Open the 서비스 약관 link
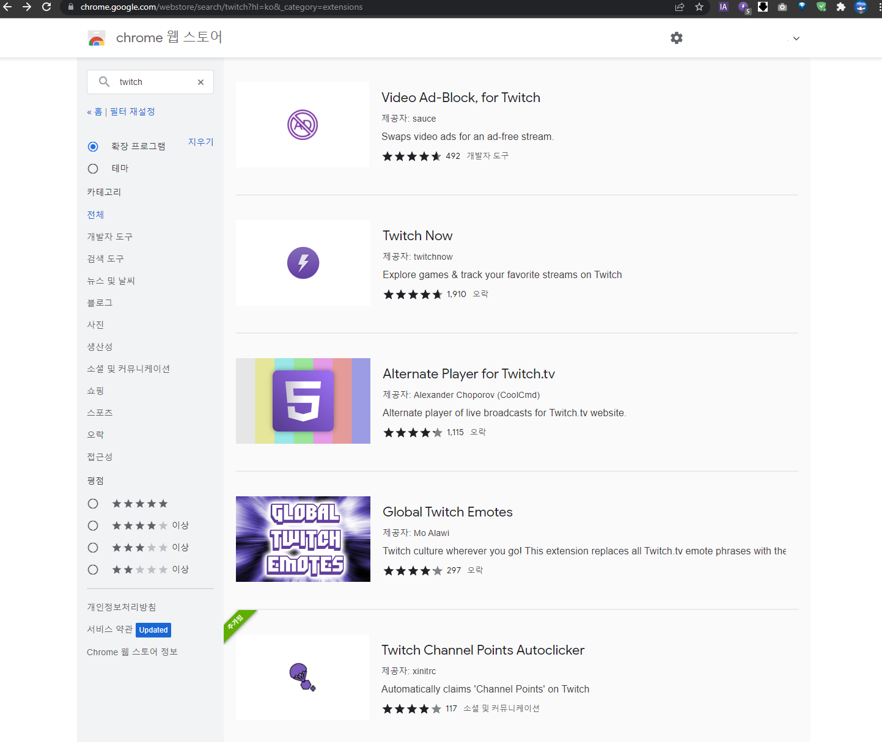The width and height of the screenshot is (882, 742). (109, 629)
